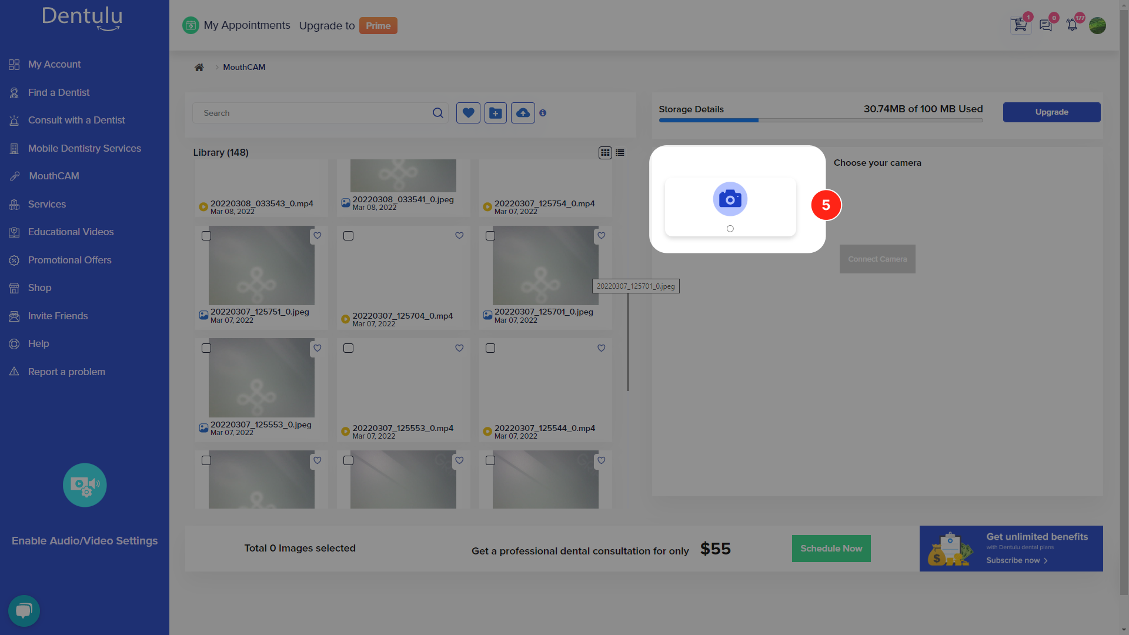Click the list view icon
The width and height of the screenshot is (1129, 635).
(x=620, y=153)
